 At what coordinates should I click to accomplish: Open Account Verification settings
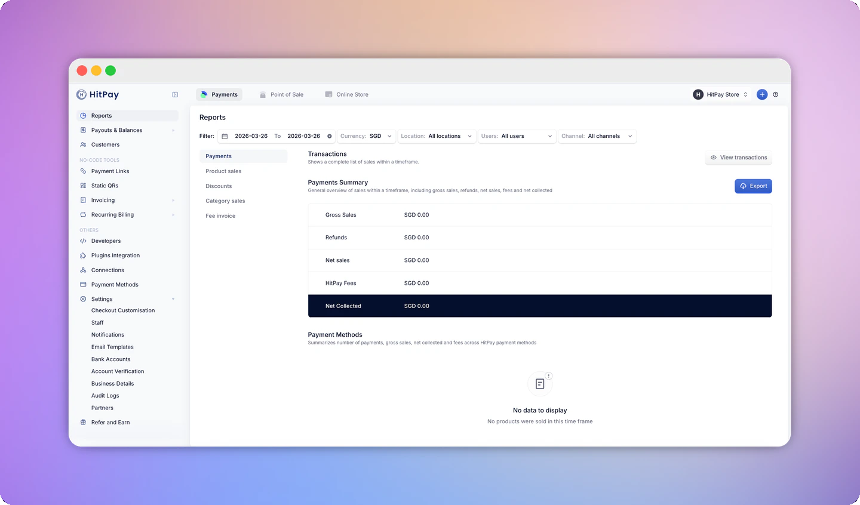coord(118,371)
